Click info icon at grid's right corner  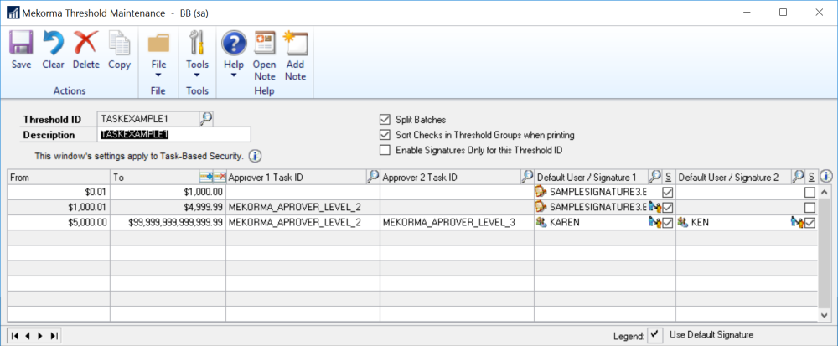[826, 176]
